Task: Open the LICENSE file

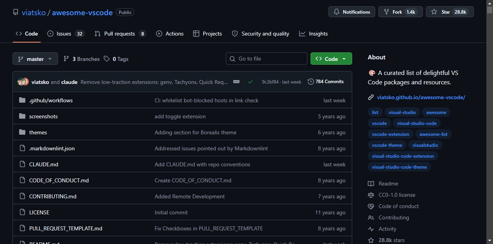Action: click(x=39, y=212)
